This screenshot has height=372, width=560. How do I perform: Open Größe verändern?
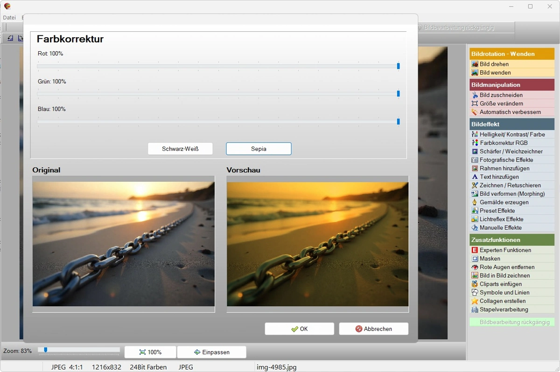click(x=497, y=103)
